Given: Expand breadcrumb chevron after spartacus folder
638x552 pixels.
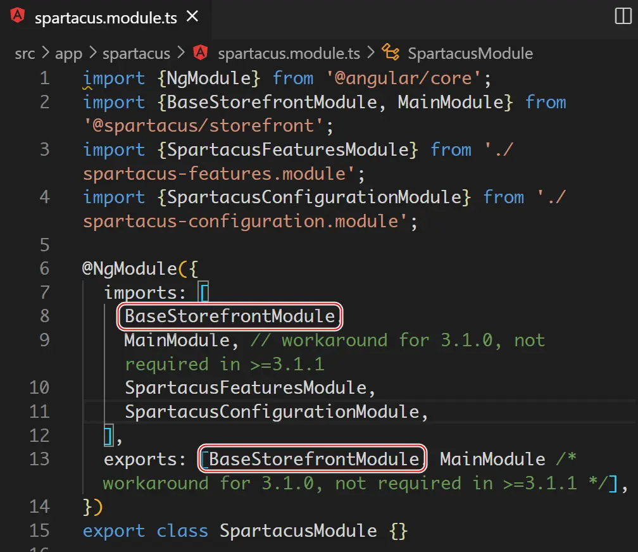Looking at the screenshot, I should (181, 53).
